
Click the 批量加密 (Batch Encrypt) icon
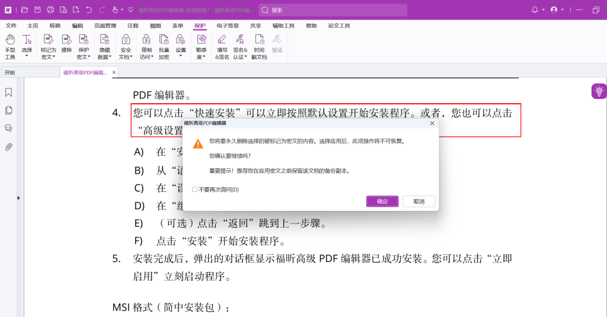[164, 40]
